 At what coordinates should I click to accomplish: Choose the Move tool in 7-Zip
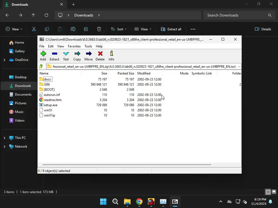[89, 56]
